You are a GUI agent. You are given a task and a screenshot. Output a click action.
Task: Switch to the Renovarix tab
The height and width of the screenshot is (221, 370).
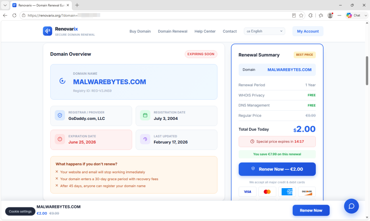click(x=41, y=5)
